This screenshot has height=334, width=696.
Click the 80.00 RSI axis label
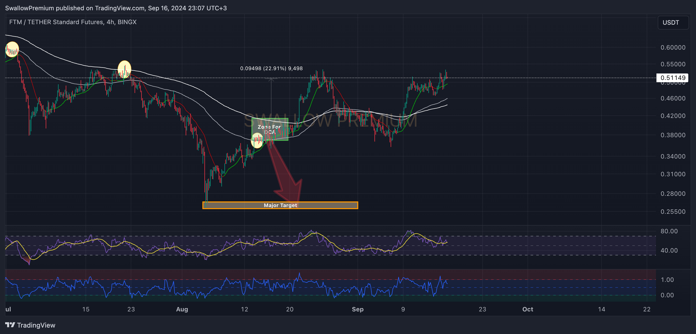(669, 231)
